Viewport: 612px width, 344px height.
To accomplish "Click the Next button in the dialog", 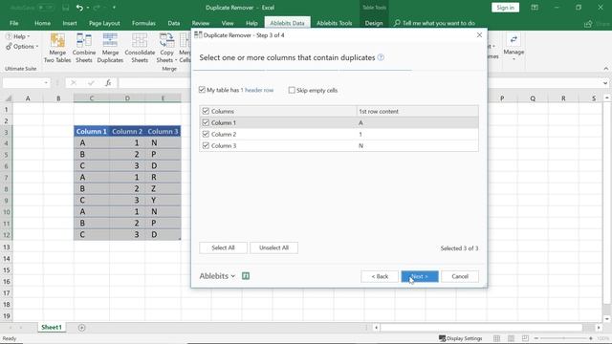I will [420, 276].
